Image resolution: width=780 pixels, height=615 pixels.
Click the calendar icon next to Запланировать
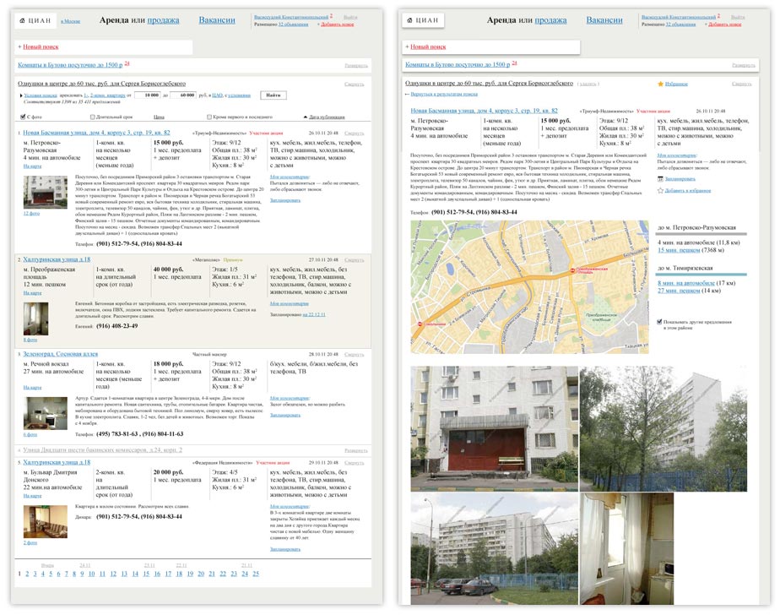pyautogui.click(x=660, y=178)
